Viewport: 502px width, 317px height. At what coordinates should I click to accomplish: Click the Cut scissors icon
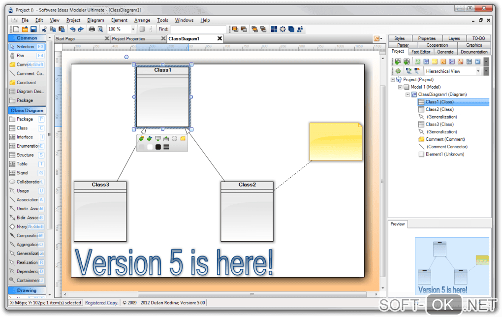(44, 29)
